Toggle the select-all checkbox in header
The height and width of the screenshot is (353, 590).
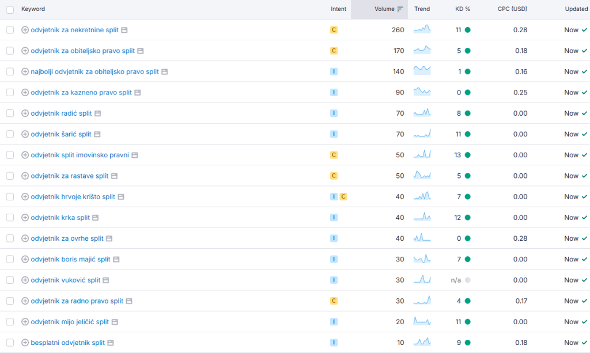tap(10, 10)
